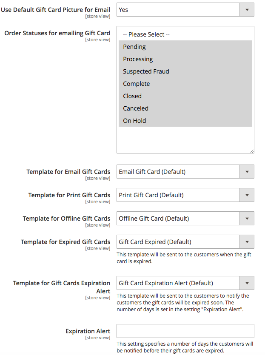
Task: Click 'Template for Print Gift Cards' label
Action: (69, 195)
